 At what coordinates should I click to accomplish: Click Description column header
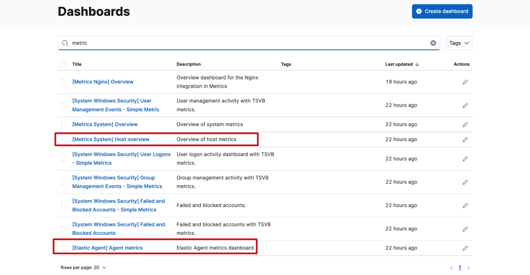click(x=188, y=64)
